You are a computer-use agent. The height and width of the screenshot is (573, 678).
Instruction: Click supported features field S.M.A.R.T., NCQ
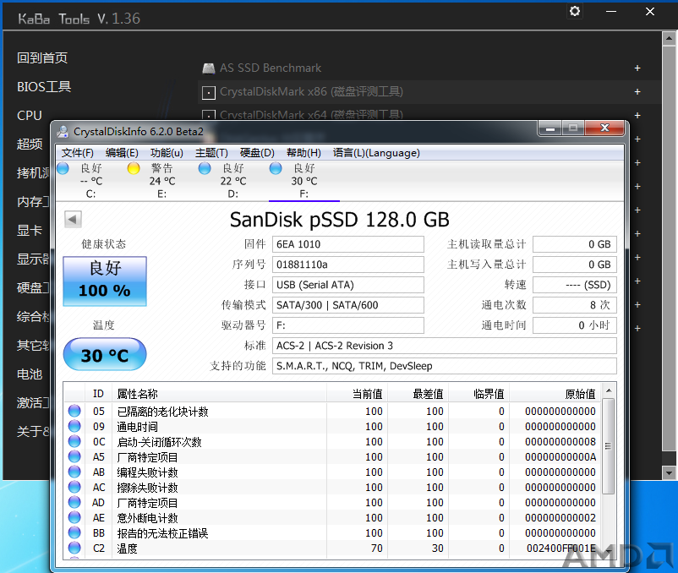[x=445, y=366]
